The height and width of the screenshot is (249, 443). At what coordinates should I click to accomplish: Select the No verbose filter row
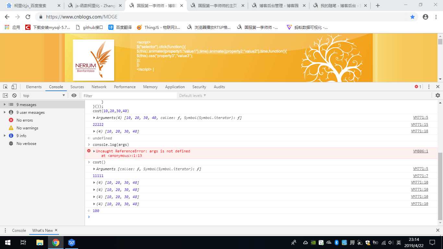[42, 143]
